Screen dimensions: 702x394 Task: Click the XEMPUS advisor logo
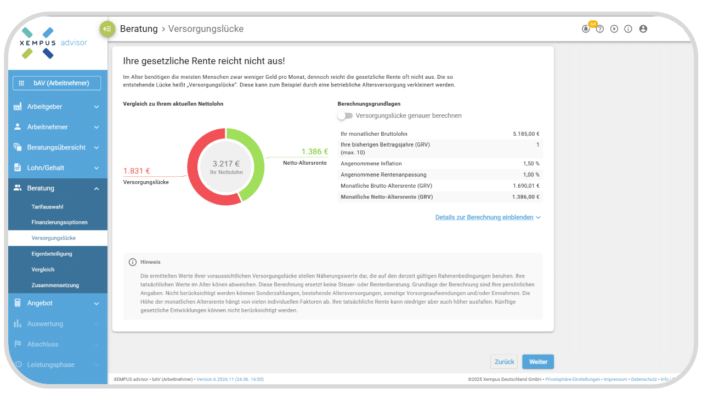[53, 43]
